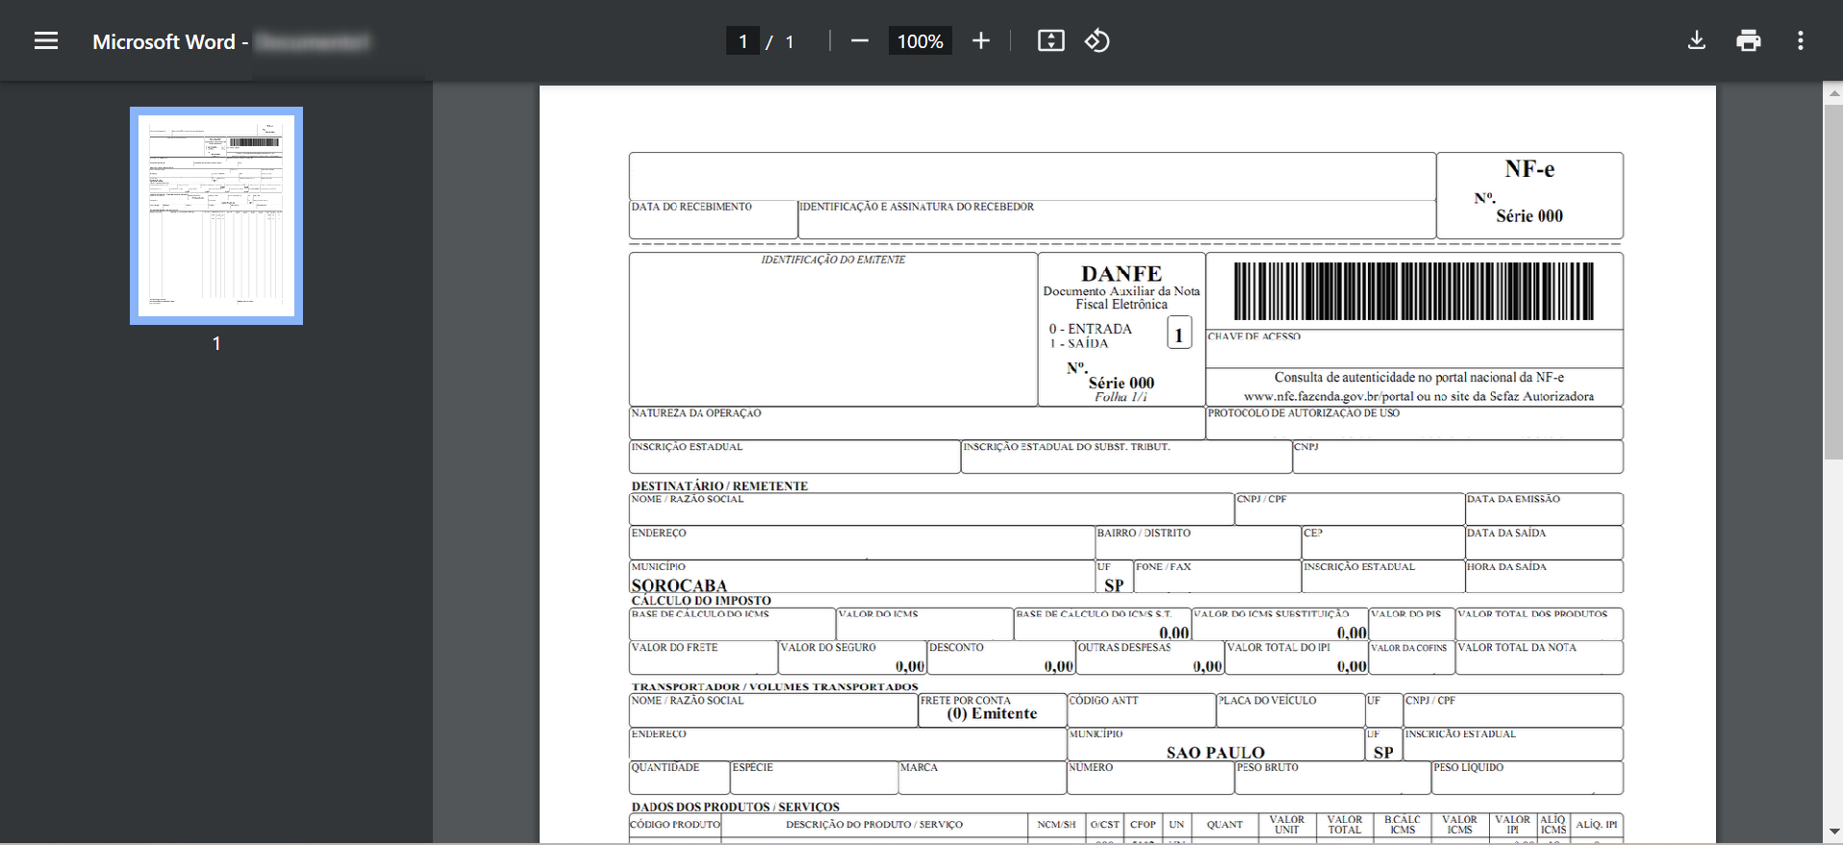Screen dimensions: 1843x845
Task: Click the 'FONE / FAX' field label
Action: [1164, 567]
